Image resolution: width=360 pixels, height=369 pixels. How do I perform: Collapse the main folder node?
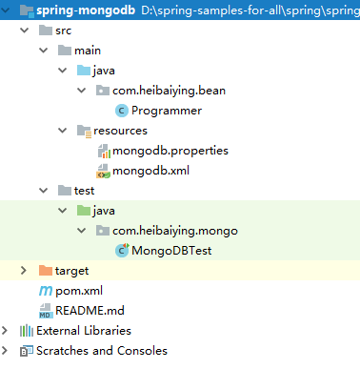[x=43, y=51]
